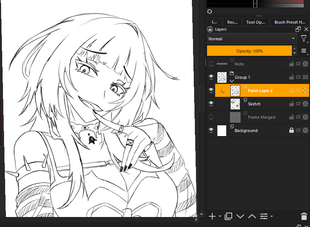Unlock the Background layer padlock
The height and width of the screenshot is (227, 310).
291,130
